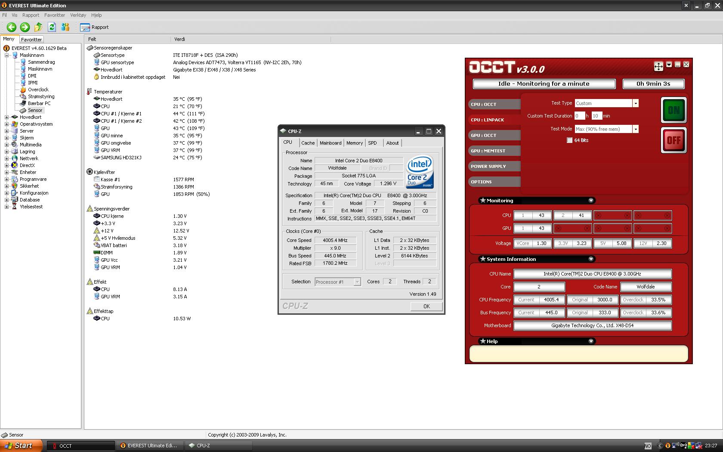Open the Favoritter menu in the menu bar
This screenshot has width=723, height=452.
tap(55, 15)
